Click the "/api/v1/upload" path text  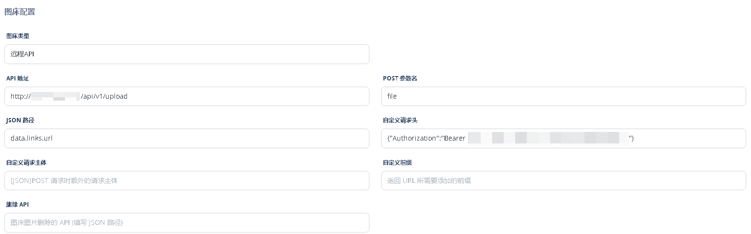pos(104,96)
